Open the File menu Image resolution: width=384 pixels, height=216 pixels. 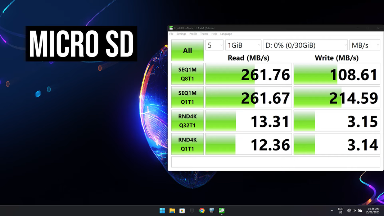pos(171,34)
